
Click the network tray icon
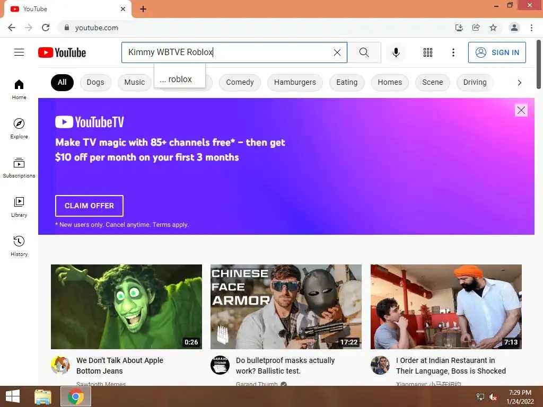point(480,397)
